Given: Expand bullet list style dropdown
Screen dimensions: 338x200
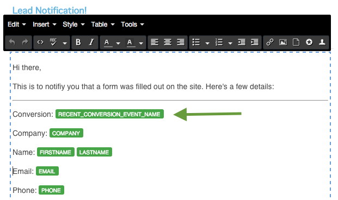Looking at the screenshot, I should click(207, 43).
